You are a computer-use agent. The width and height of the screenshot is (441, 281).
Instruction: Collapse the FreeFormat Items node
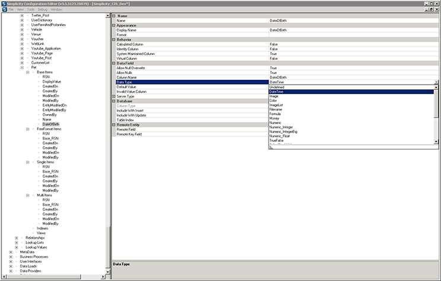click(27, 129)
